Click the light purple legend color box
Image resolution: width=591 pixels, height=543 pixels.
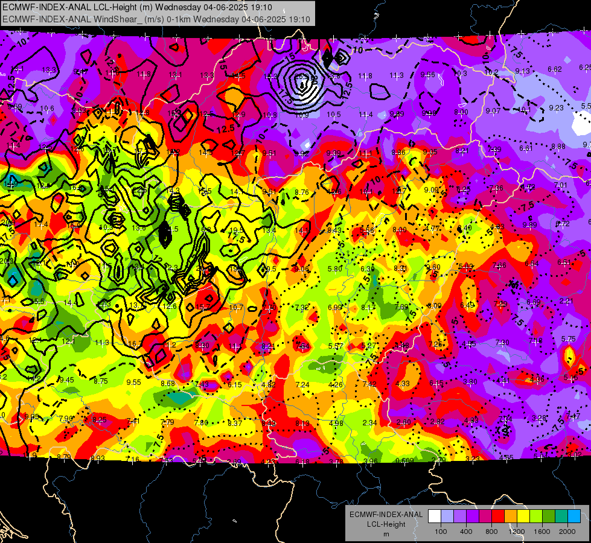pyautogui.click(x=460, y=516)
